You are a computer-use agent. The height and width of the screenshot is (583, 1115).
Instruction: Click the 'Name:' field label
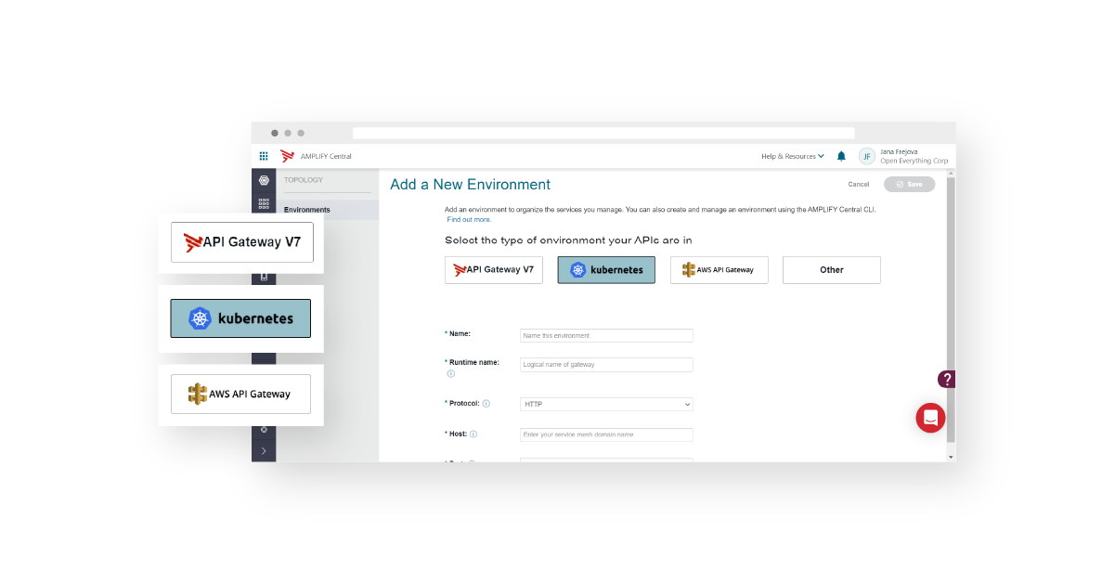[460, 332]
